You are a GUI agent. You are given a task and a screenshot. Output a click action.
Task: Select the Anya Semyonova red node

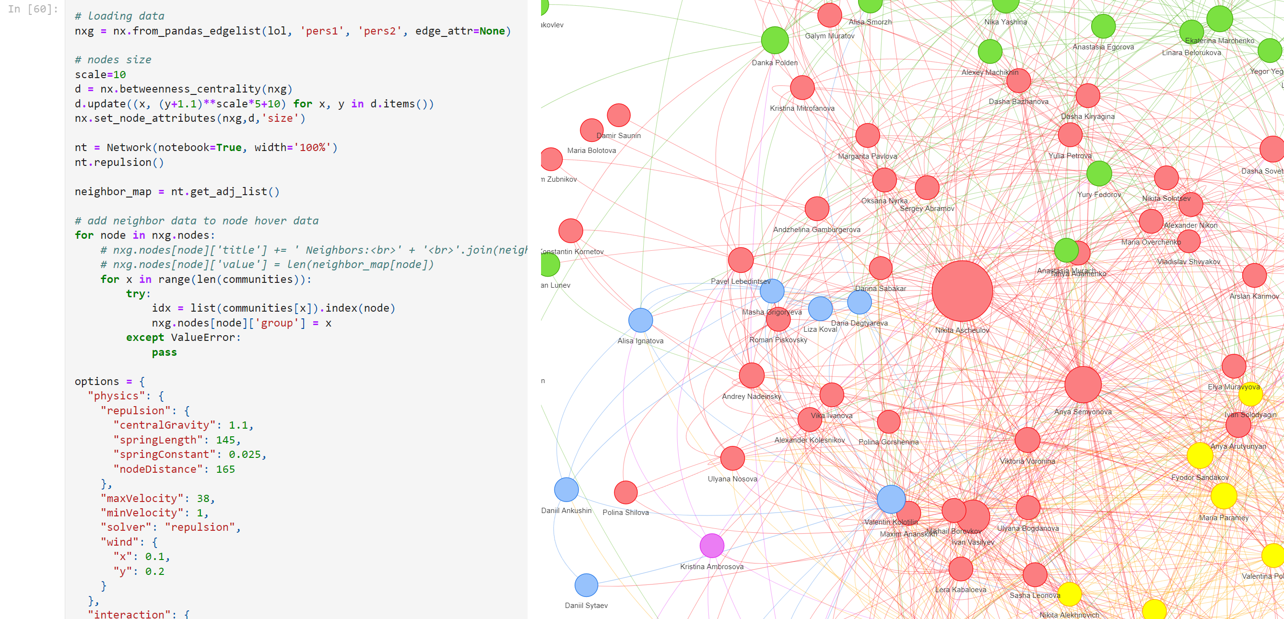coord(1083,385)
